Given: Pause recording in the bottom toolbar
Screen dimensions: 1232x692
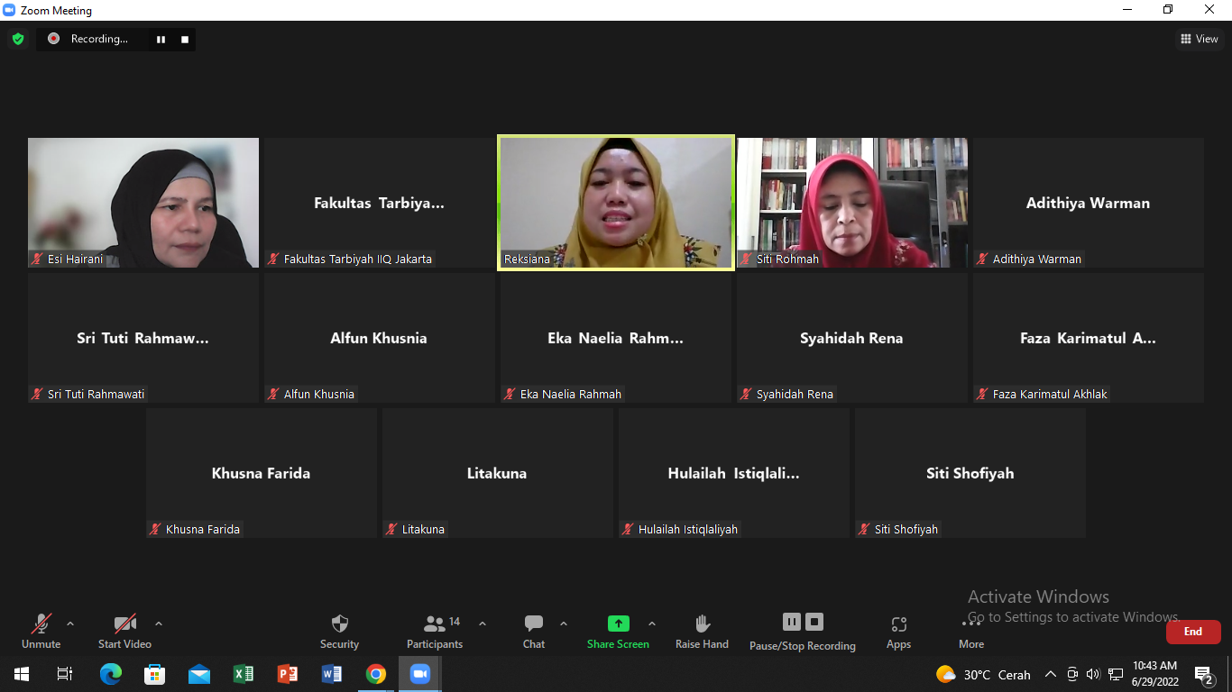Looking at the screenshot, I should [x=792, y=622].
